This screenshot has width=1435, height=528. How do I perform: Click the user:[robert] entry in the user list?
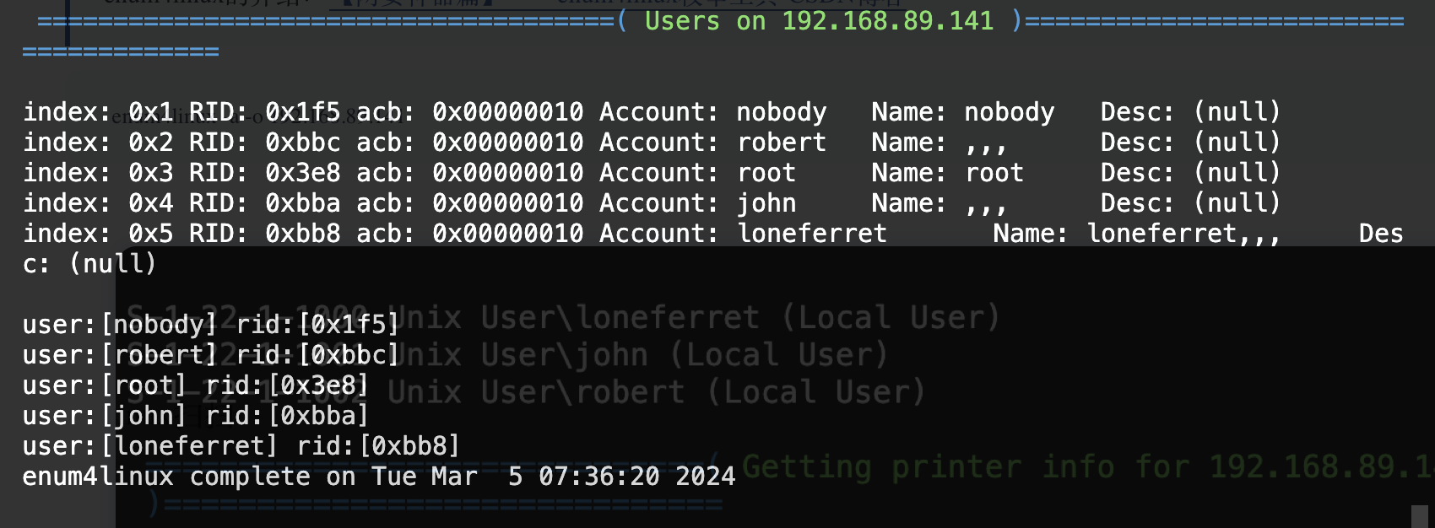120,355
